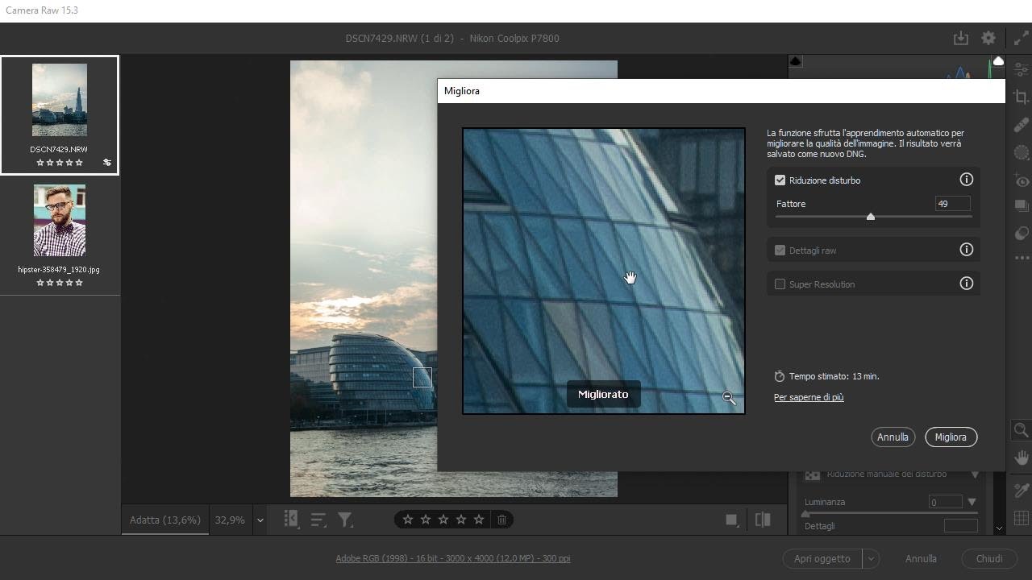Open Camera Raw preferences gear
The image size is (1032, 580).
pos(988,38)
